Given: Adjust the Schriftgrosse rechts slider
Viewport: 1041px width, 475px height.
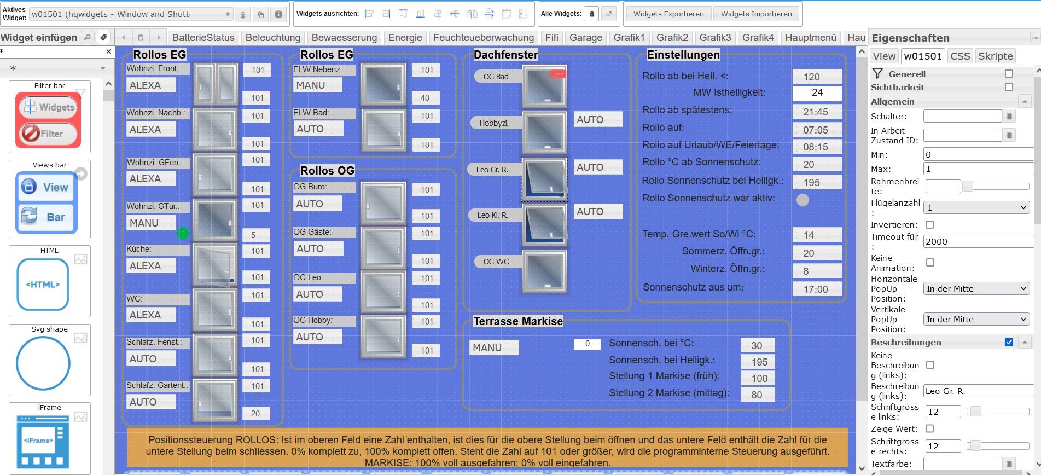Looking at the screenshot, I should click(x=998, y=446).
